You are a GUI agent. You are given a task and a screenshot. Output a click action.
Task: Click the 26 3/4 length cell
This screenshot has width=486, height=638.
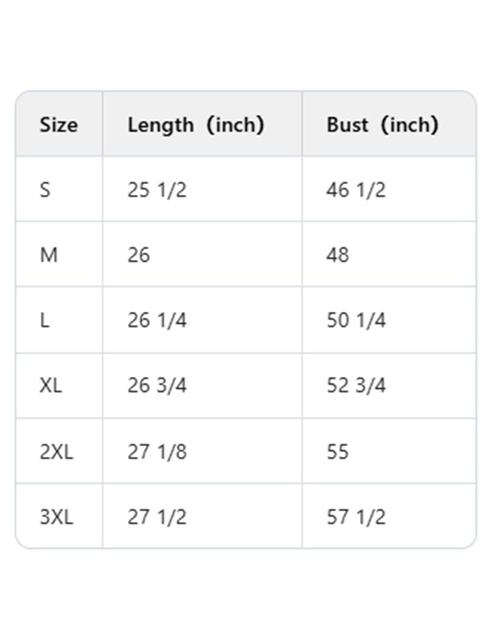click(x=157, y=385)
